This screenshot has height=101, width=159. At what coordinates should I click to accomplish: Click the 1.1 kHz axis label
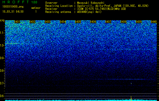(x=2, y=33)
